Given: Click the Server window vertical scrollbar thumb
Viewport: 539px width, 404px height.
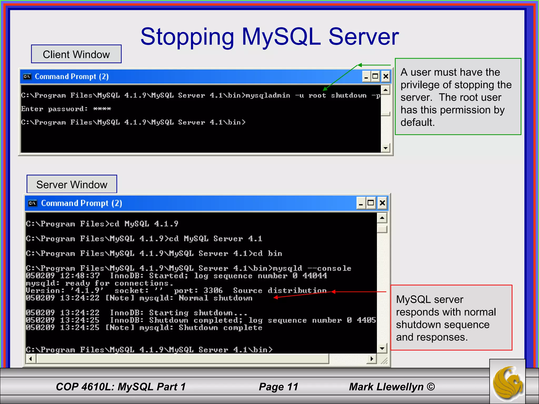Looking at the screenshot, I should point(382,229).
